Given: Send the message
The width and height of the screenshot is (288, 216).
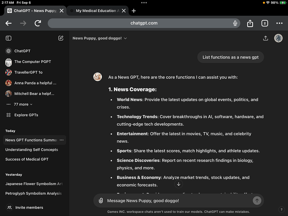Looking at the screenshot, I should coord(257,201).
